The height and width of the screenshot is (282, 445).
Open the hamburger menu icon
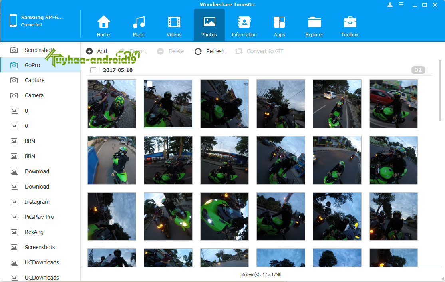coord(401,4)
